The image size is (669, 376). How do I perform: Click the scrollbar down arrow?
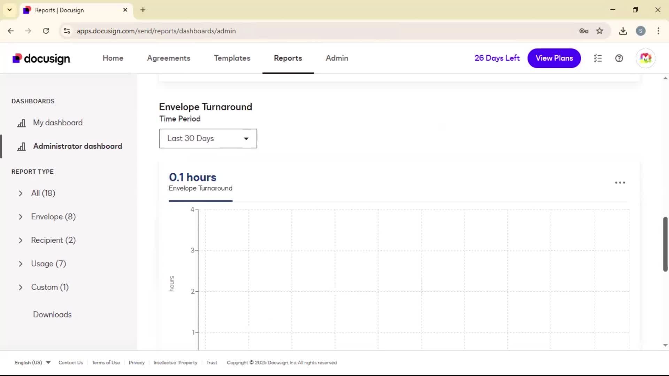point(665,345)
